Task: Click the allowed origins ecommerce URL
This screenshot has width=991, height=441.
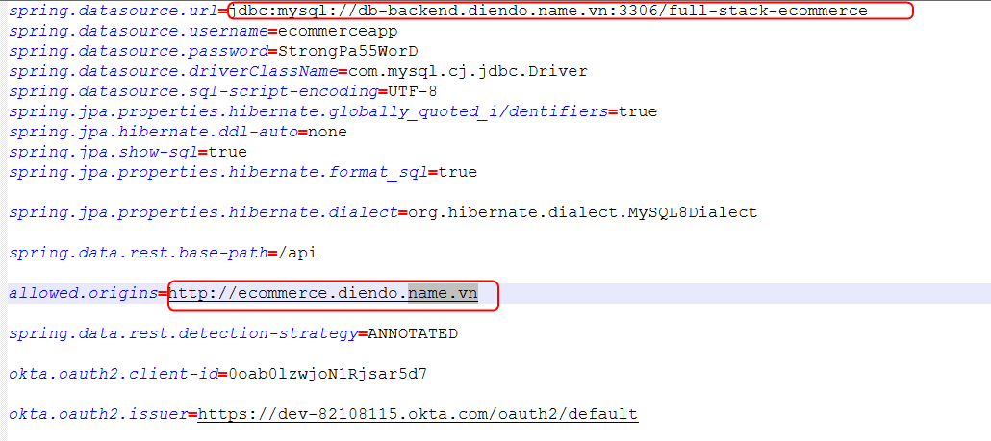Action: tap(323, 292)
